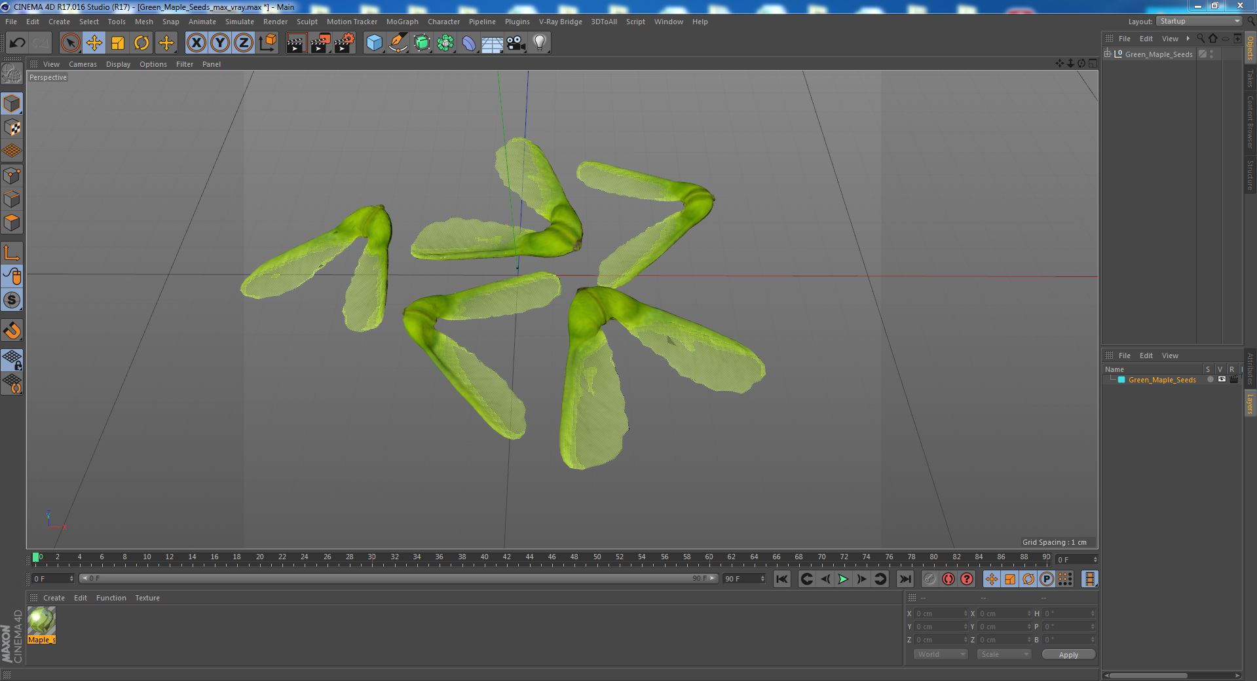Add a floor/environment object
The width and height of the screenshot is (1257, 681).
[x=492, y=43]
